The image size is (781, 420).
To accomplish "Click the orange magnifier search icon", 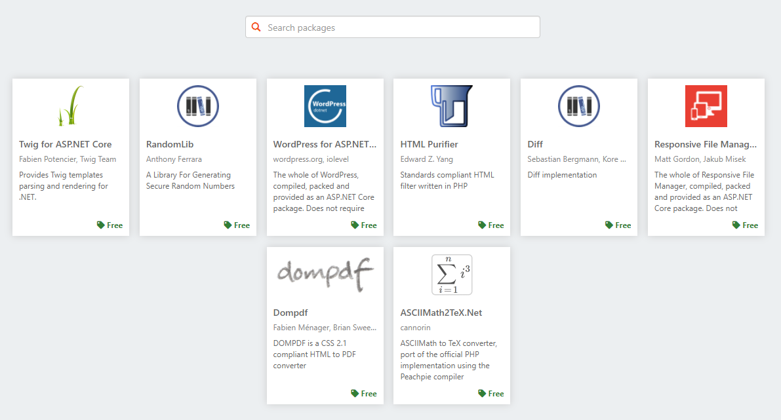I will [256, 27].
